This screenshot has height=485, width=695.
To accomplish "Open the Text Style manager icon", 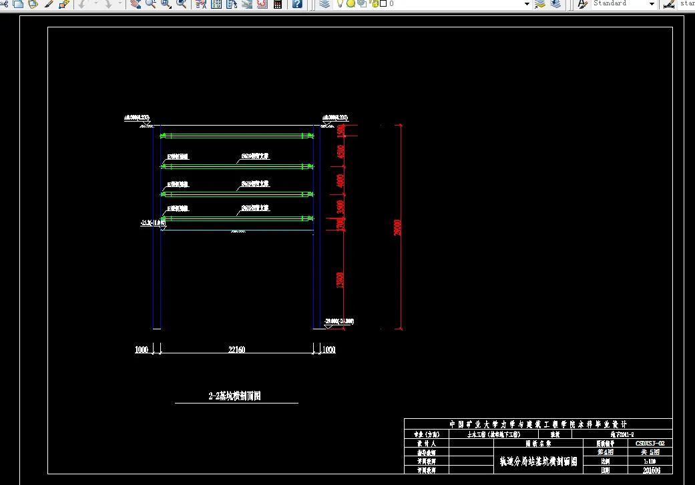I will tap(582, 3).
